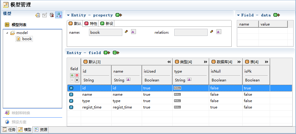Add a property with green P+ icon
296x134 pixels.
point(119,15)
